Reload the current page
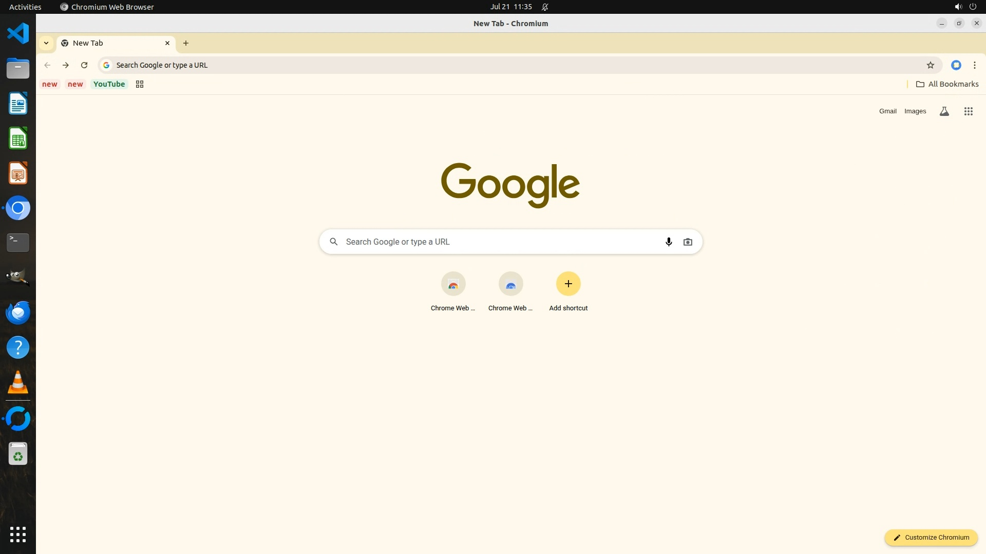This screenshot has height=554, width=986. [84, 65]
